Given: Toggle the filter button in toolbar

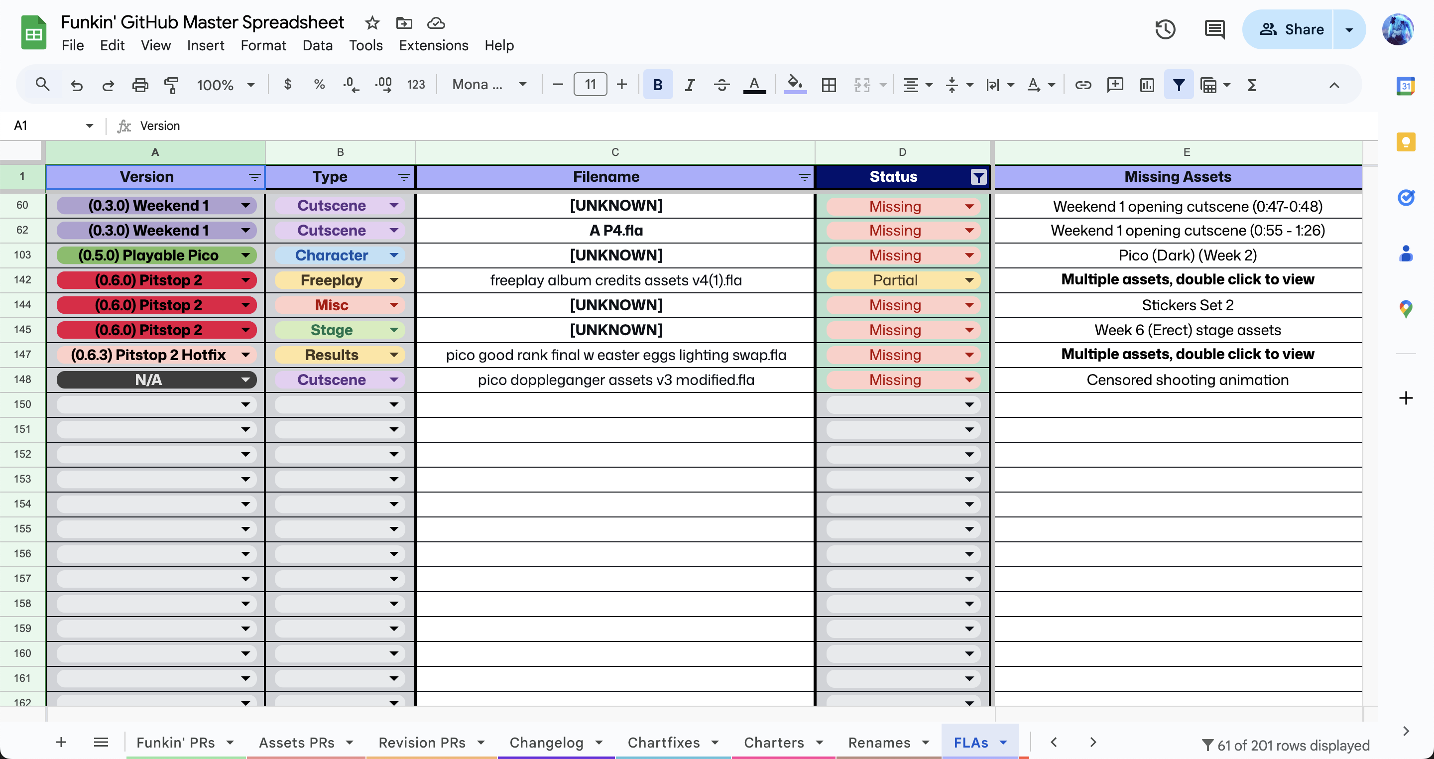Looking at the screenshot, I should 1179,85.
